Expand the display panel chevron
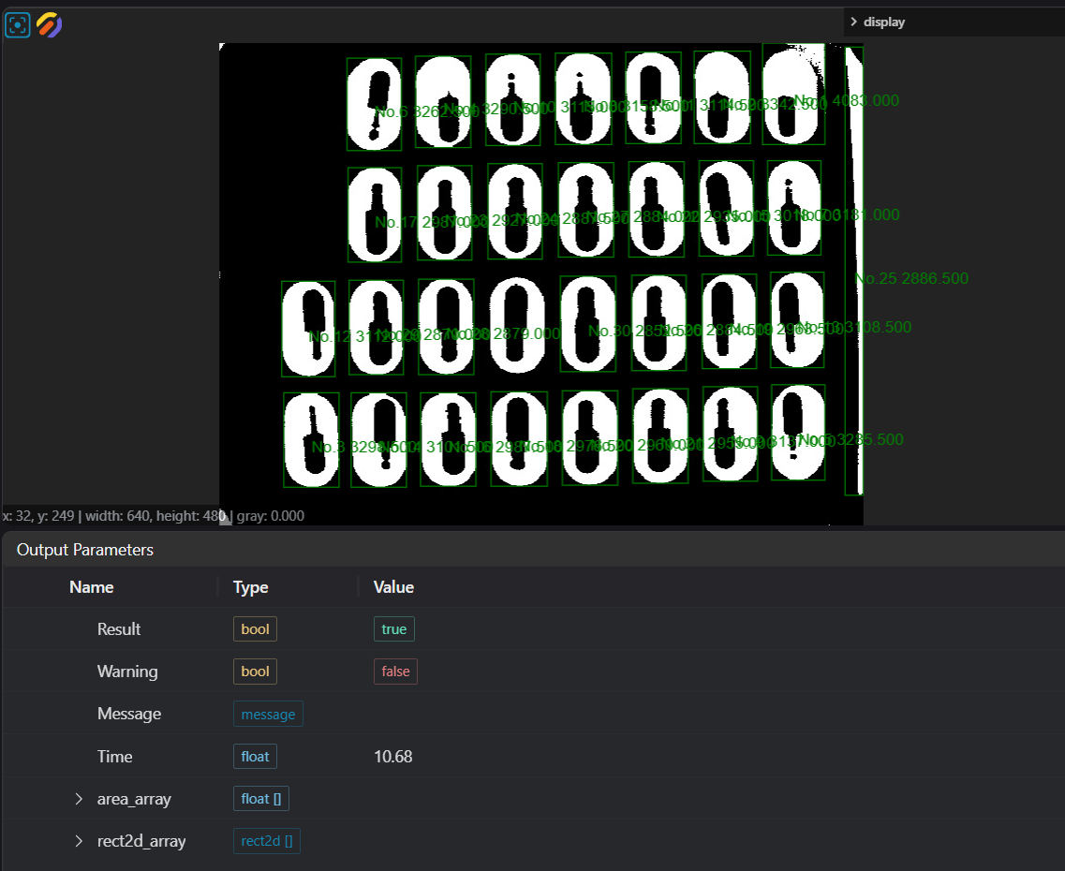The width and height of the screenshot is (1065, 871). [x=853, y=22]
